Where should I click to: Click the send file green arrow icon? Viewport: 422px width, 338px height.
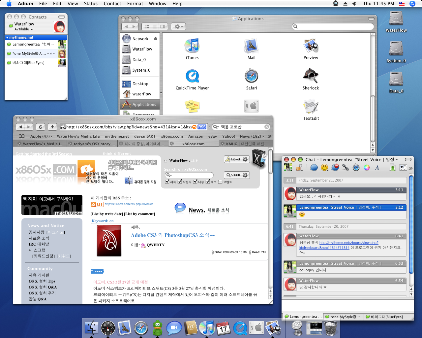click(392, 168)
